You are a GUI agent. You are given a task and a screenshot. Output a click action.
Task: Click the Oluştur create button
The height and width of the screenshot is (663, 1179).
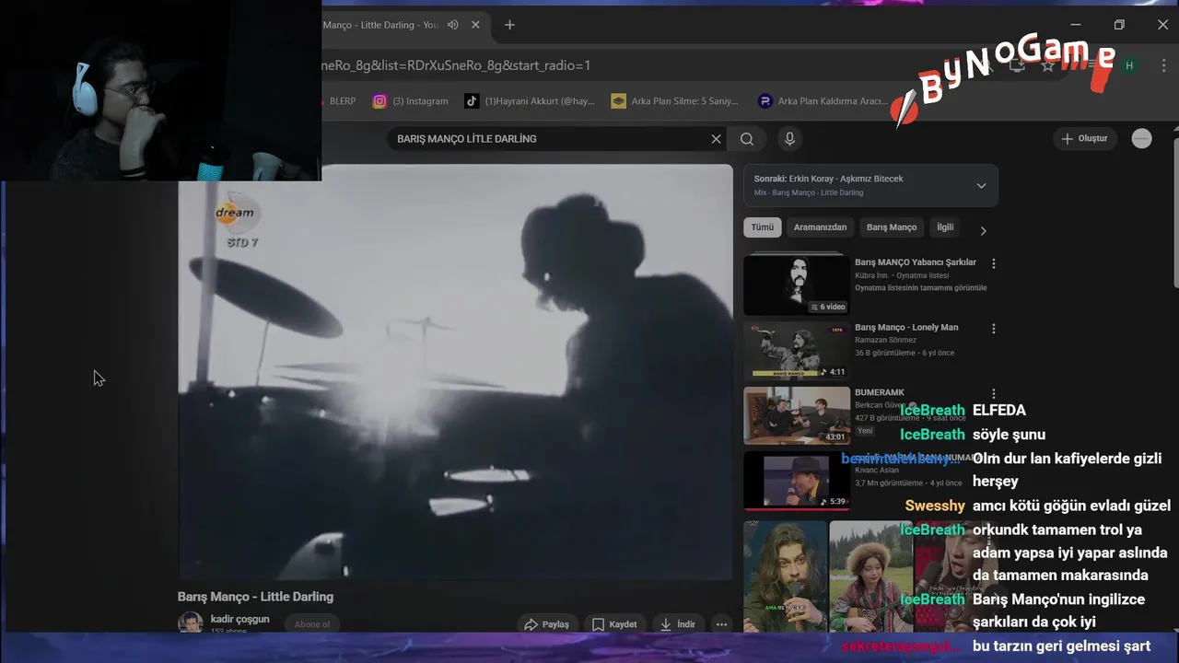tap(1084, 139)
